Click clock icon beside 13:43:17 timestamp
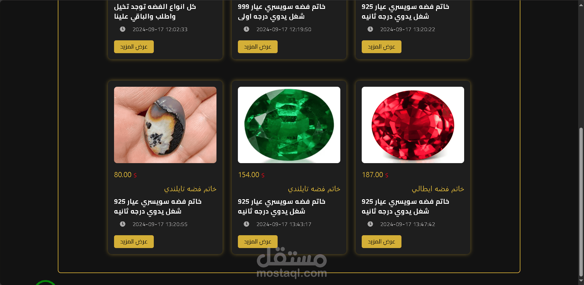584x285 pixels. [x=246, y=224]
